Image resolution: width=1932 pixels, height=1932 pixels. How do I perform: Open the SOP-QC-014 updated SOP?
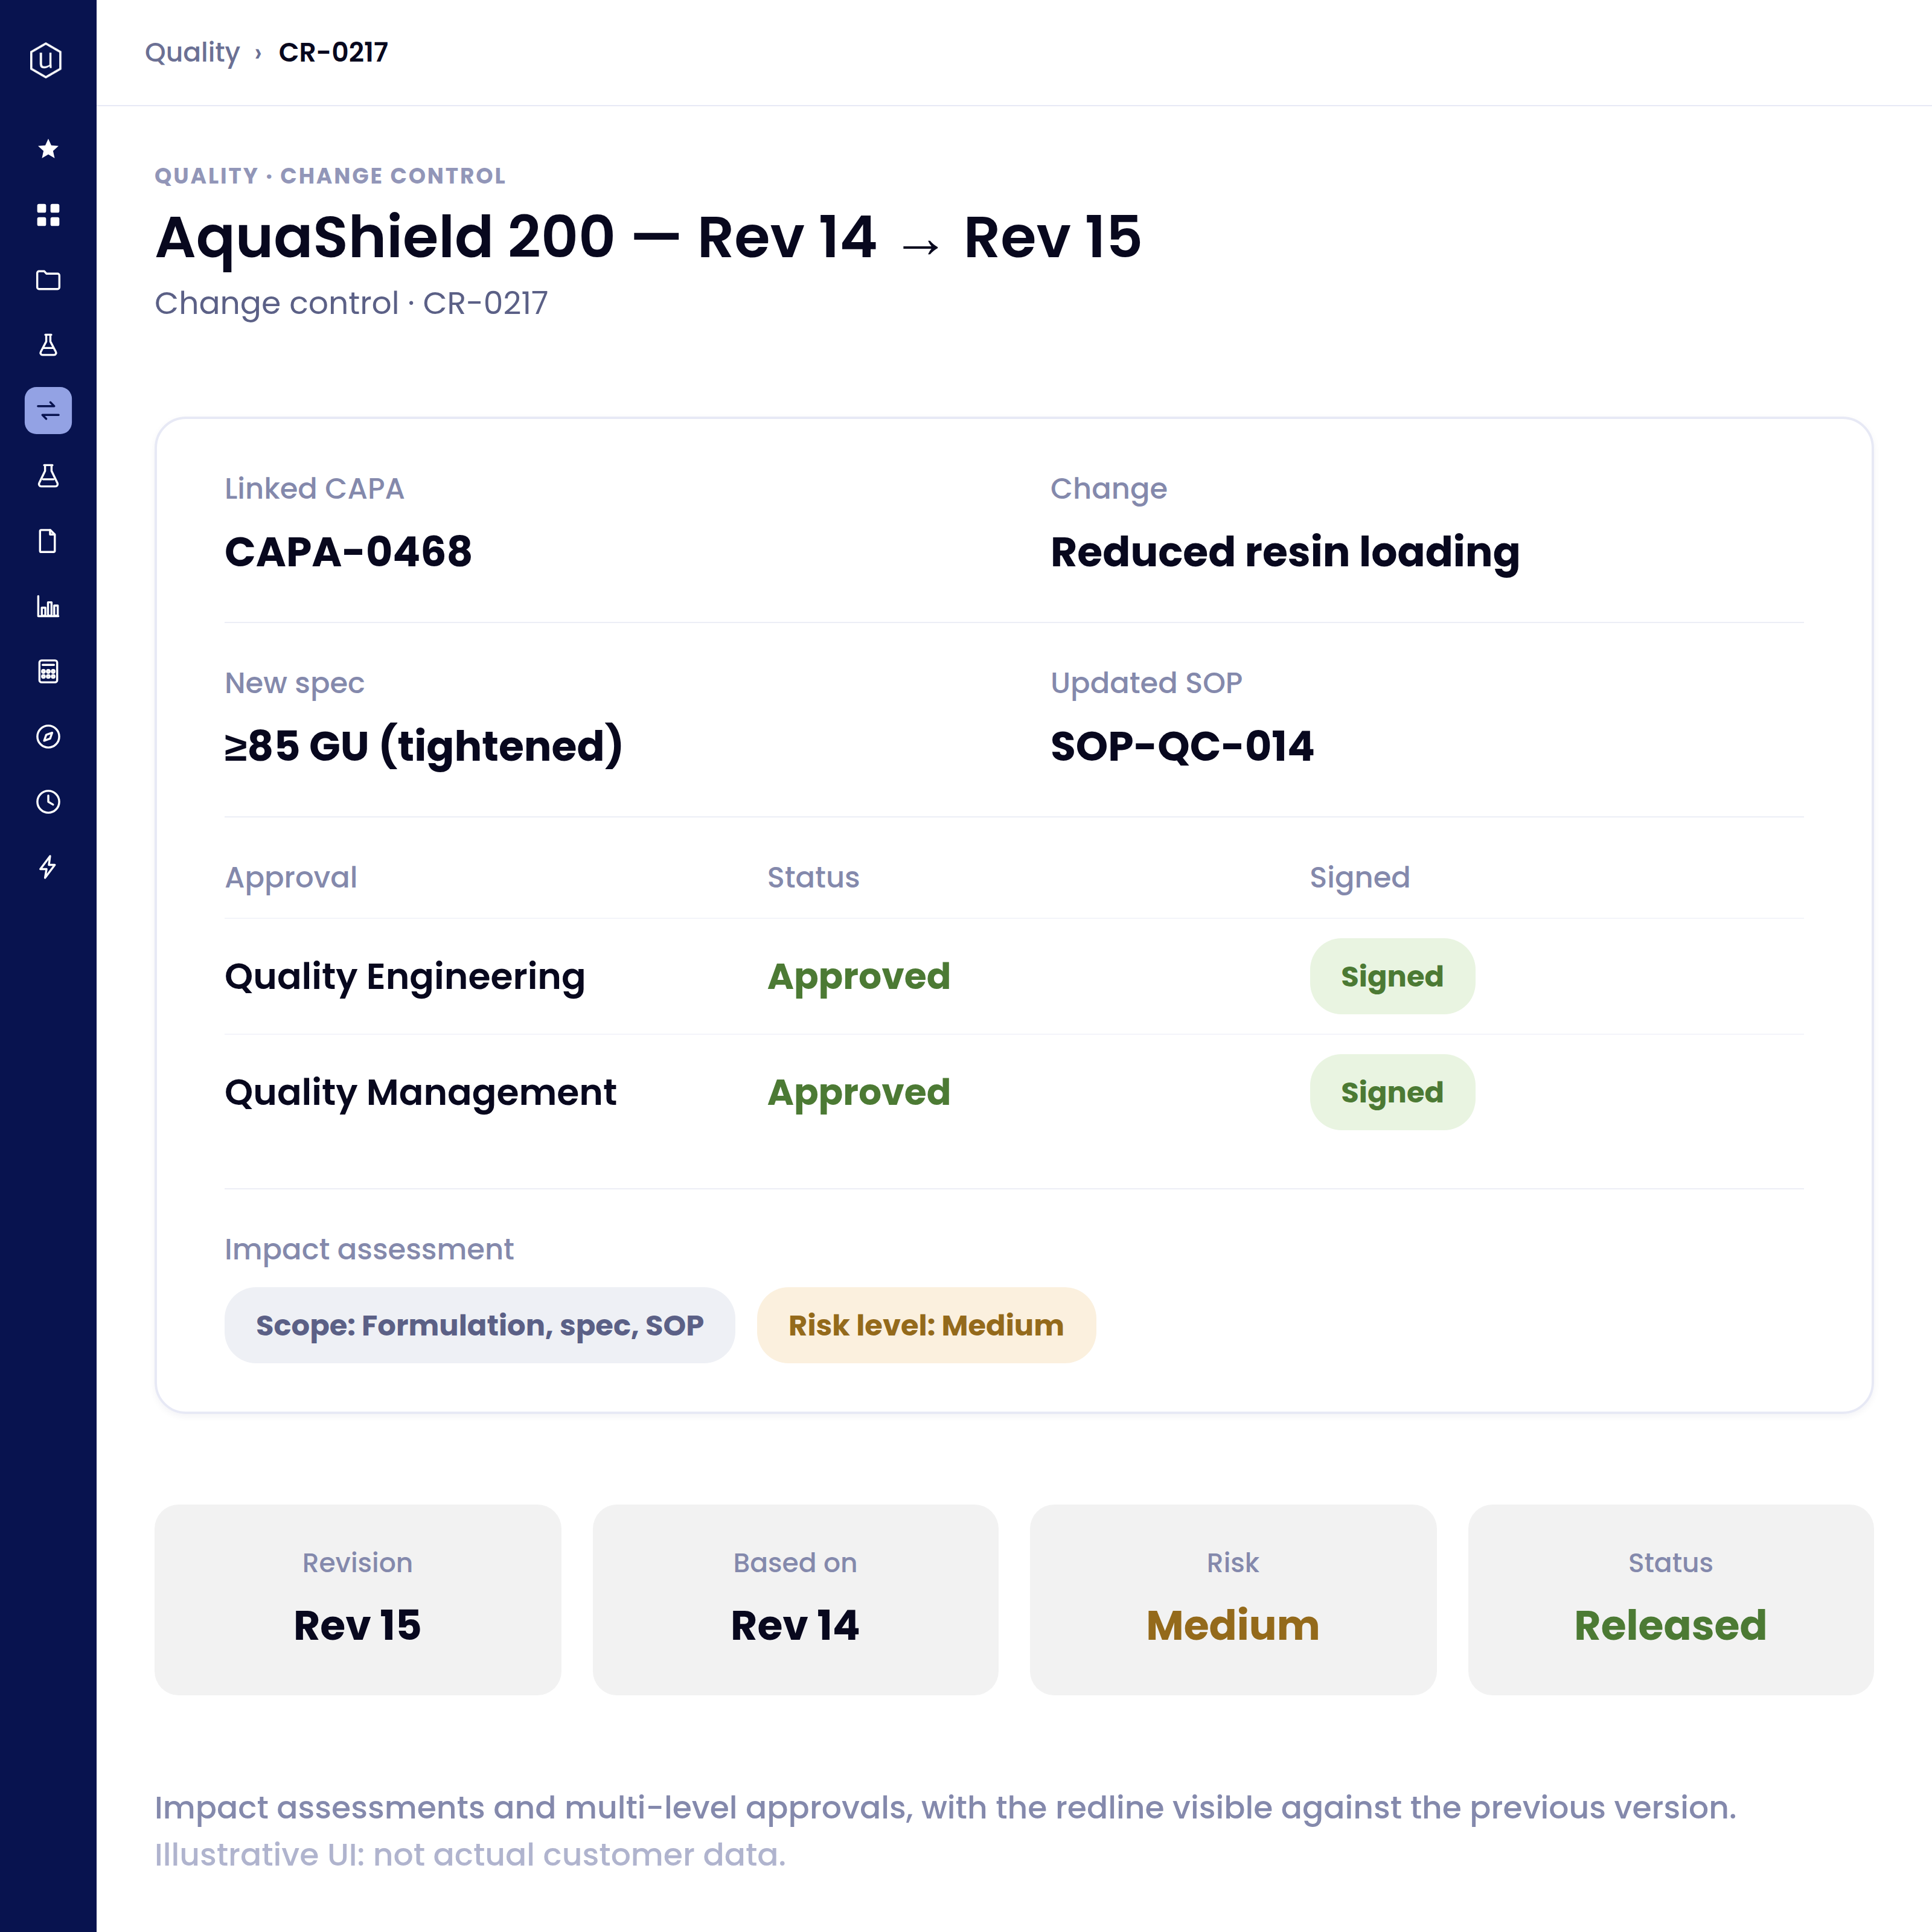point(1182,746)
